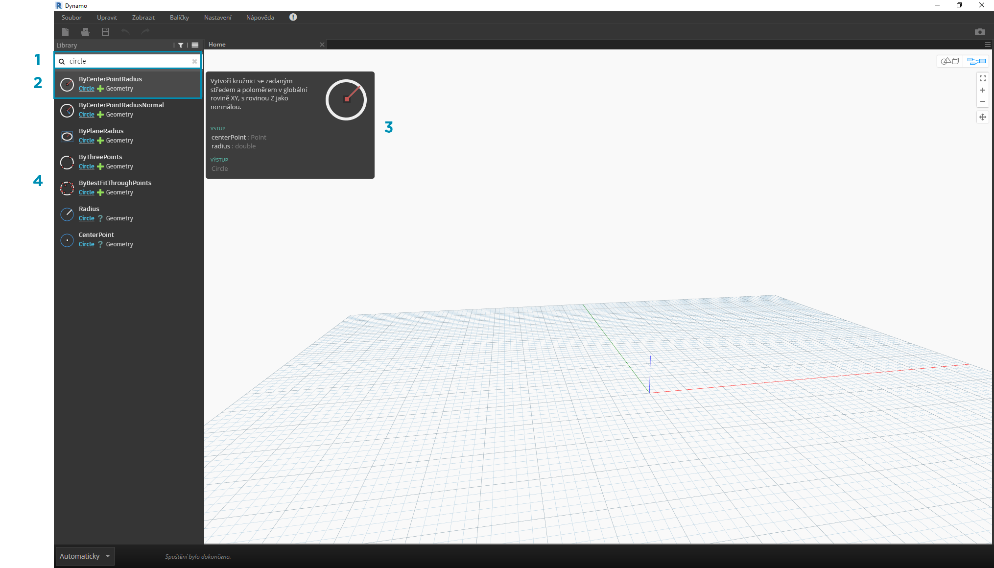Click in the library search field
The height and width of the screenshot is (568, 994).
(127, 61)
